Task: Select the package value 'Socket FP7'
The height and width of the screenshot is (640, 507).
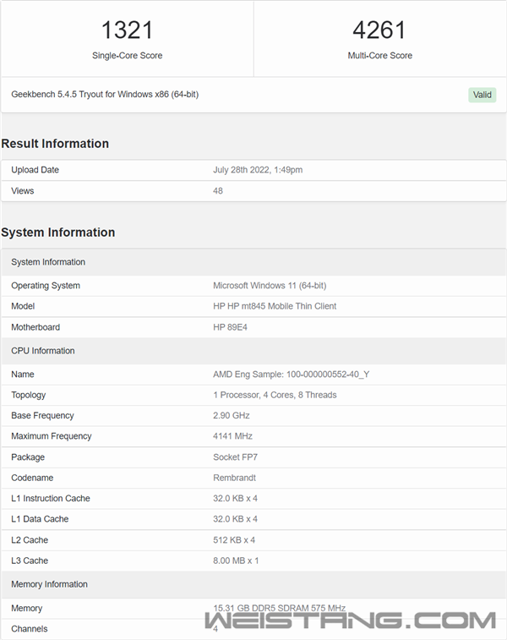Action: tap(236, 457)
